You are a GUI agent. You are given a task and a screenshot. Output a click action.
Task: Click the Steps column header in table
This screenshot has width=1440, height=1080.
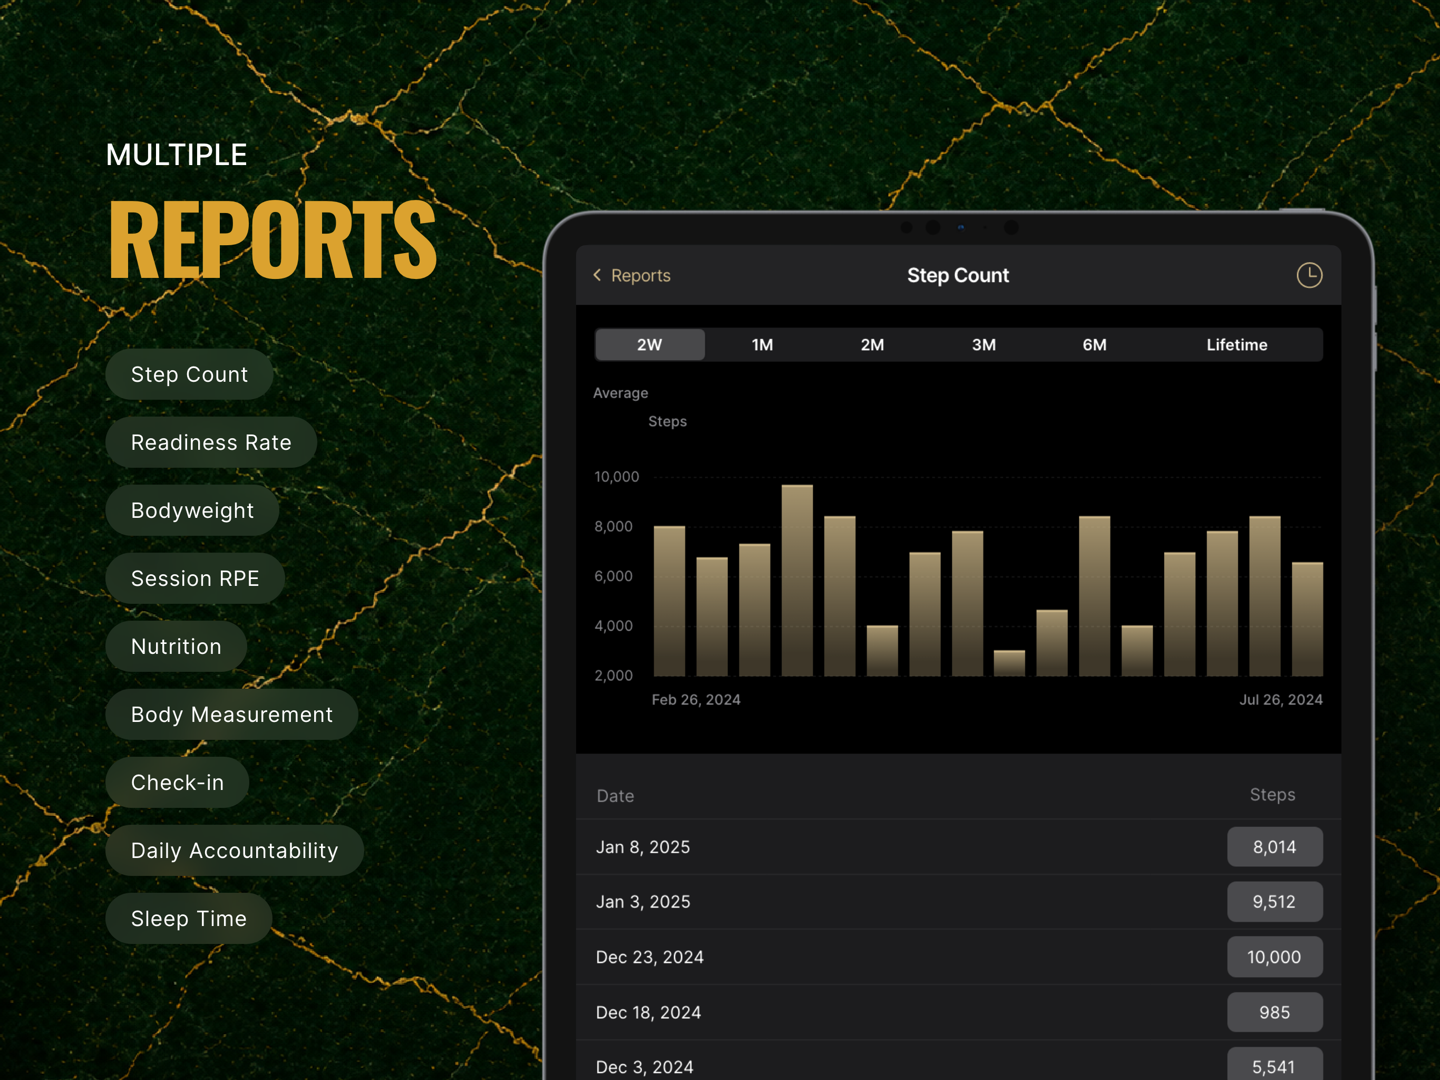click(x=1272, y=795)
